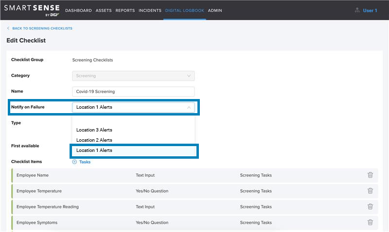The height and width of the screenshot is (232, 389).
Task: Open the User 1 account link
Action: (370, 10)
